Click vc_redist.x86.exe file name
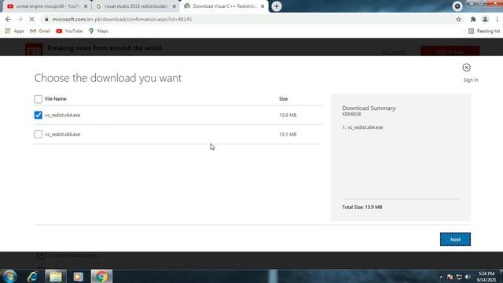The height and width of the screenshot is (283, 503). click(63, 134)
